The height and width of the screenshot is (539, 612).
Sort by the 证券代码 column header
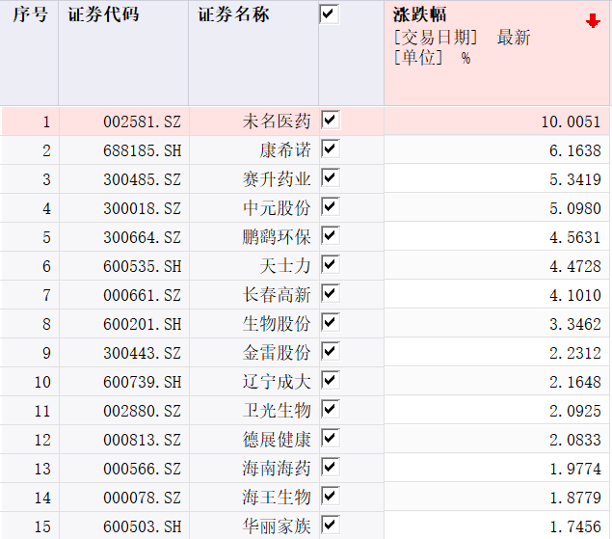(103, 15)
